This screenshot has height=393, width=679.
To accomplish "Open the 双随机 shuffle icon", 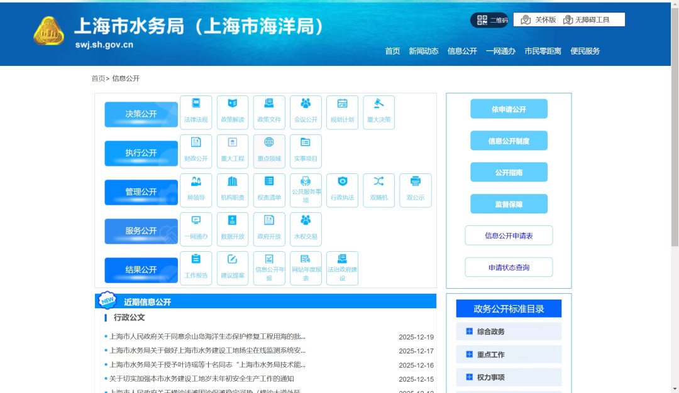I will pyautogui.click(x=378, y=190).
